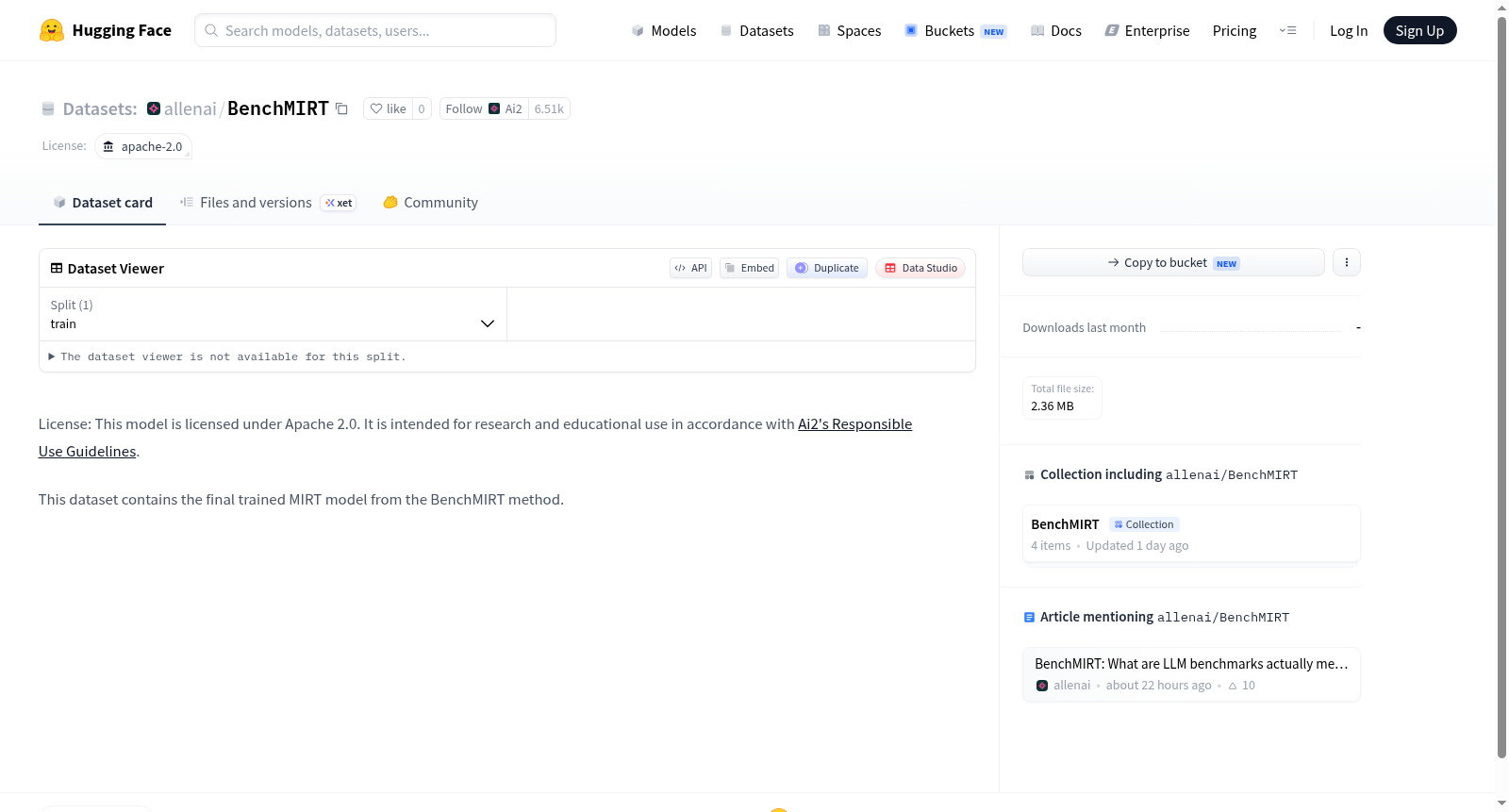Click the xet badge on Files tab
Viewport: 1509px width, 812px height.
(x=339, y=203)
